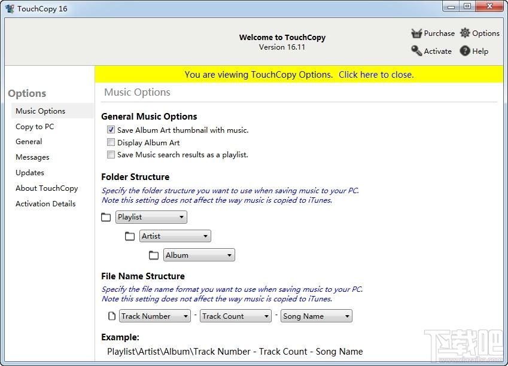Click the Activate key icon
508x366 pixels.
(416, 51)
